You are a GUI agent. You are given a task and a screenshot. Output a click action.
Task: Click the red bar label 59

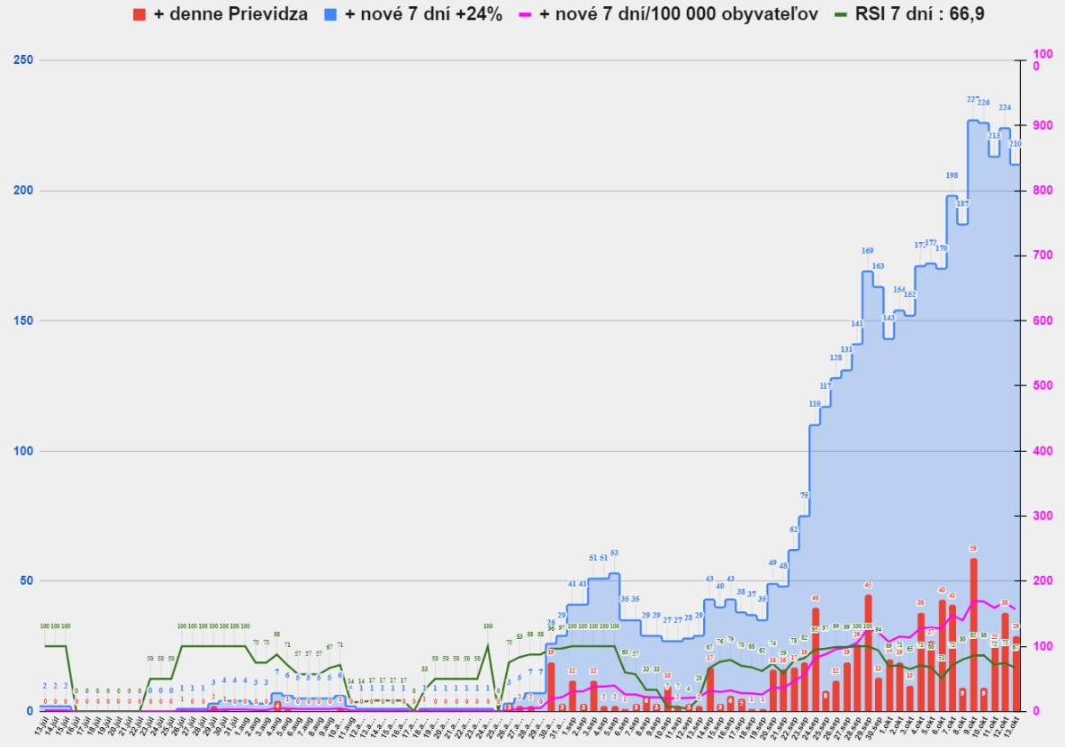pos(973,549)
